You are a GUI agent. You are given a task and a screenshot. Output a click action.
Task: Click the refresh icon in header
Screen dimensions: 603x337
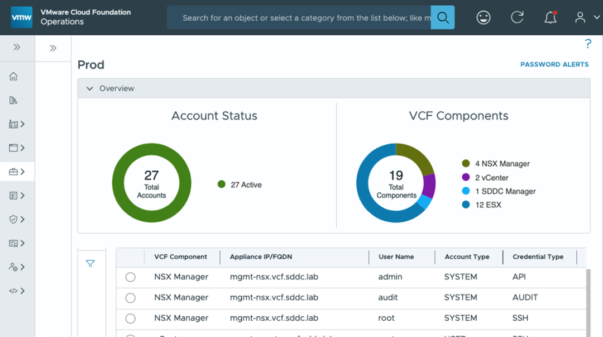(x=517, y=18)
